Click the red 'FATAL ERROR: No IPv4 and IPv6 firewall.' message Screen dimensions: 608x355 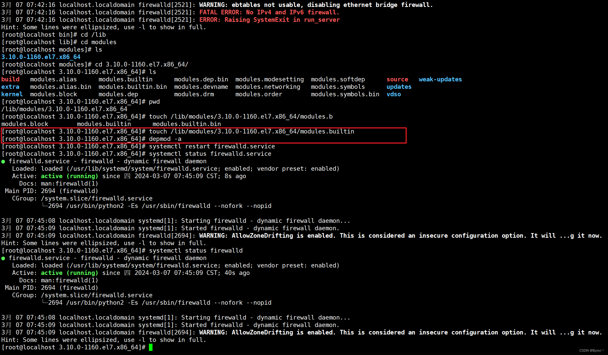click(269, 12)
